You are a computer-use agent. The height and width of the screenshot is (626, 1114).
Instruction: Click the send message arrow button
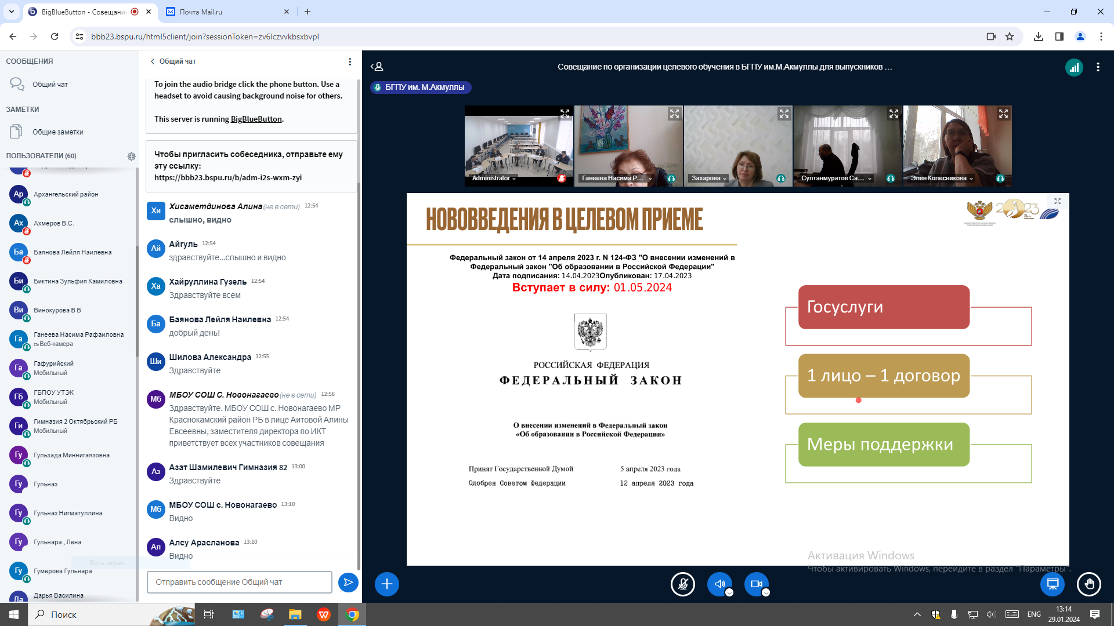(348, 583)
